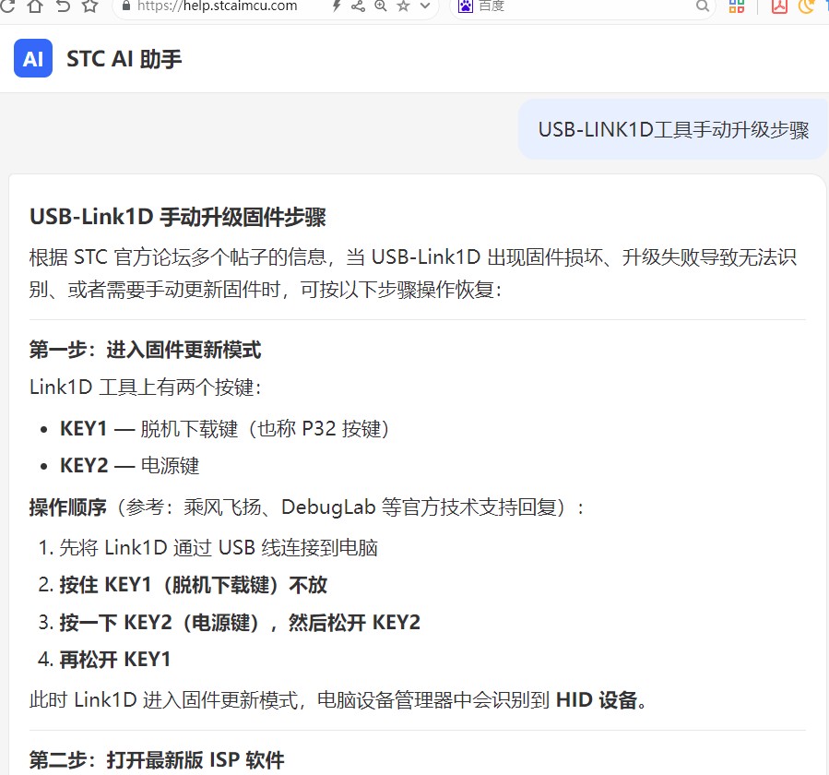Viewport: 829px width, 775px height.
Task: Click the 百度 search input field
Action: 585,6
